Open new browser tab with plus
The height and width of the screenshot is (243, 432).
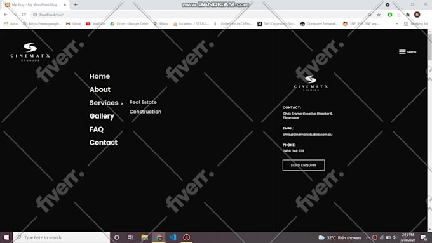click(76, 4)
